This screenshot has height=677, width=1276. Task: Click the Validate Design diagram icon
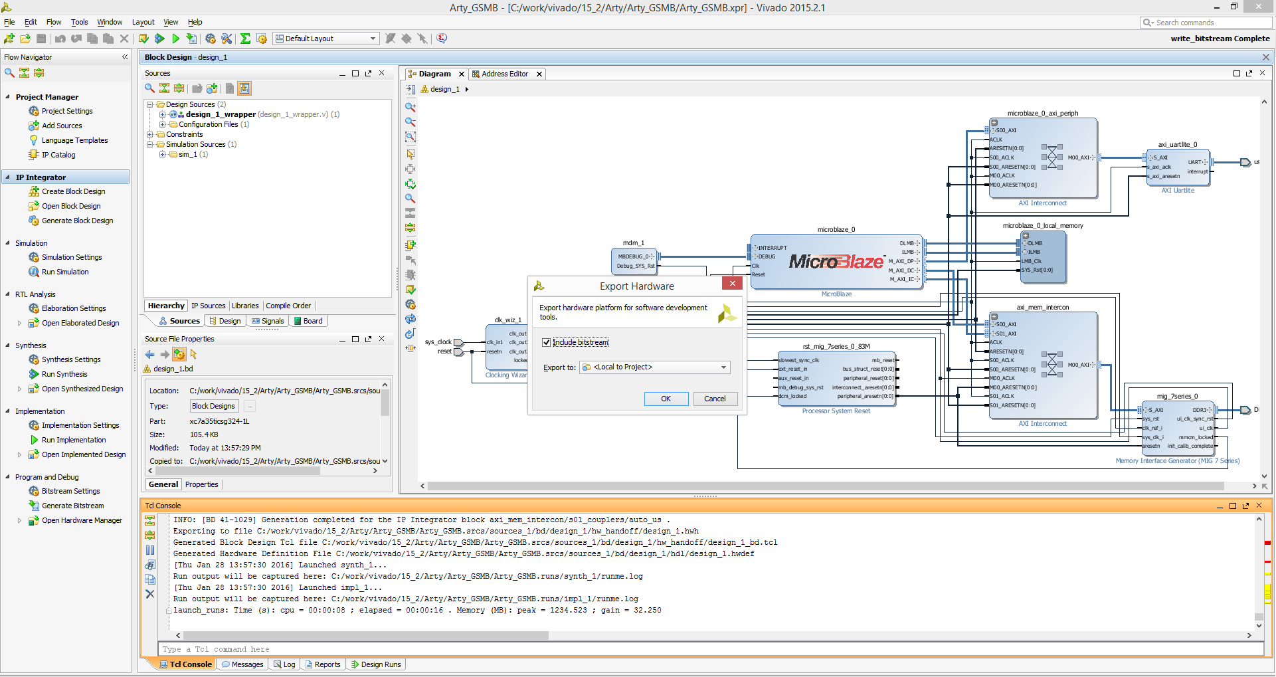coord(410,290)
